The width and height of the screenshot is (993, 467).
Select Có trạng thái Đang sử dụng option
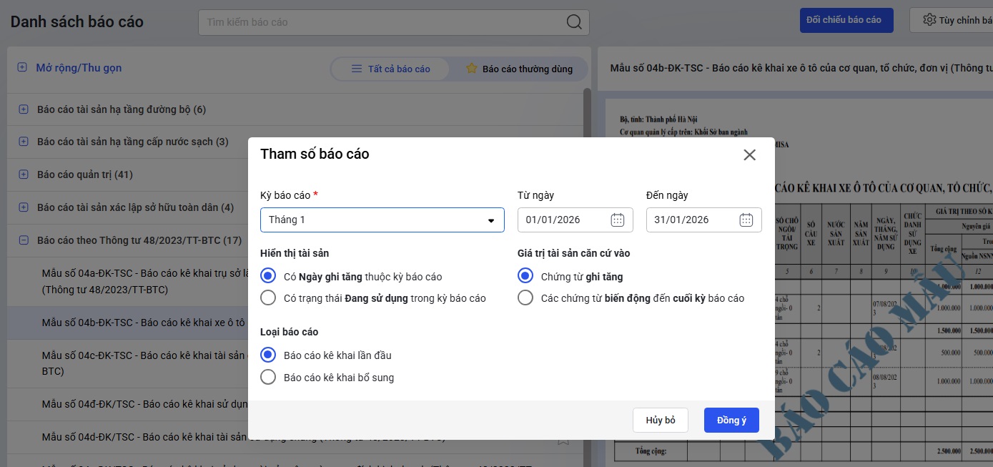click(268, 298)
